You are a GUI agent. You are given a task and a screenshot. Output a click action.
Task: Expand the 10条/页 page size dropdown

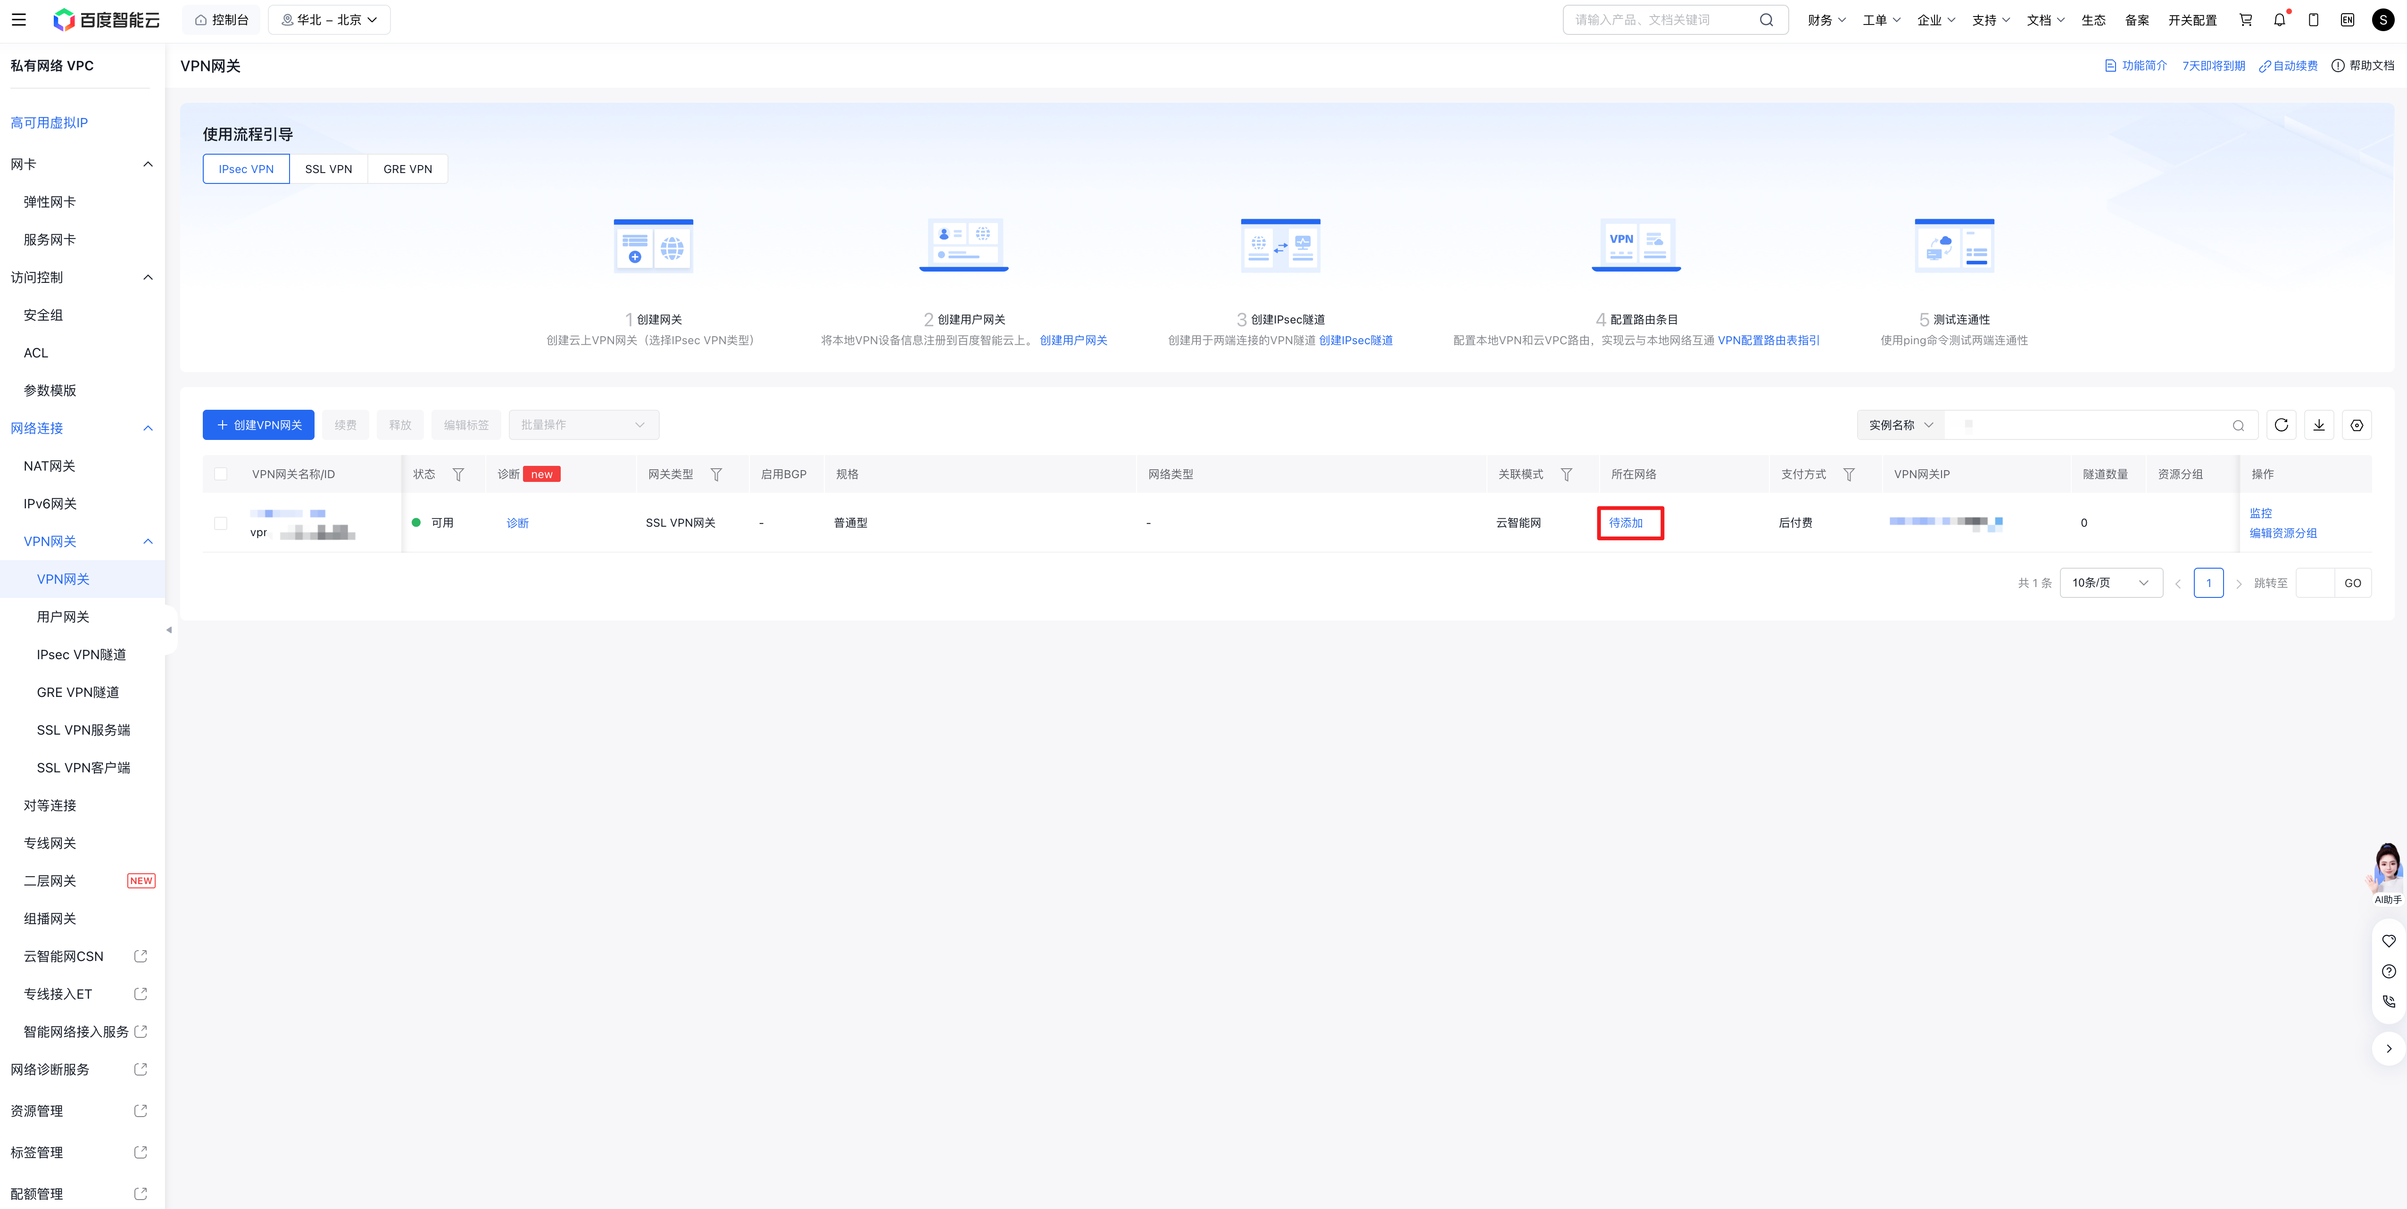tap(2110, 583)
